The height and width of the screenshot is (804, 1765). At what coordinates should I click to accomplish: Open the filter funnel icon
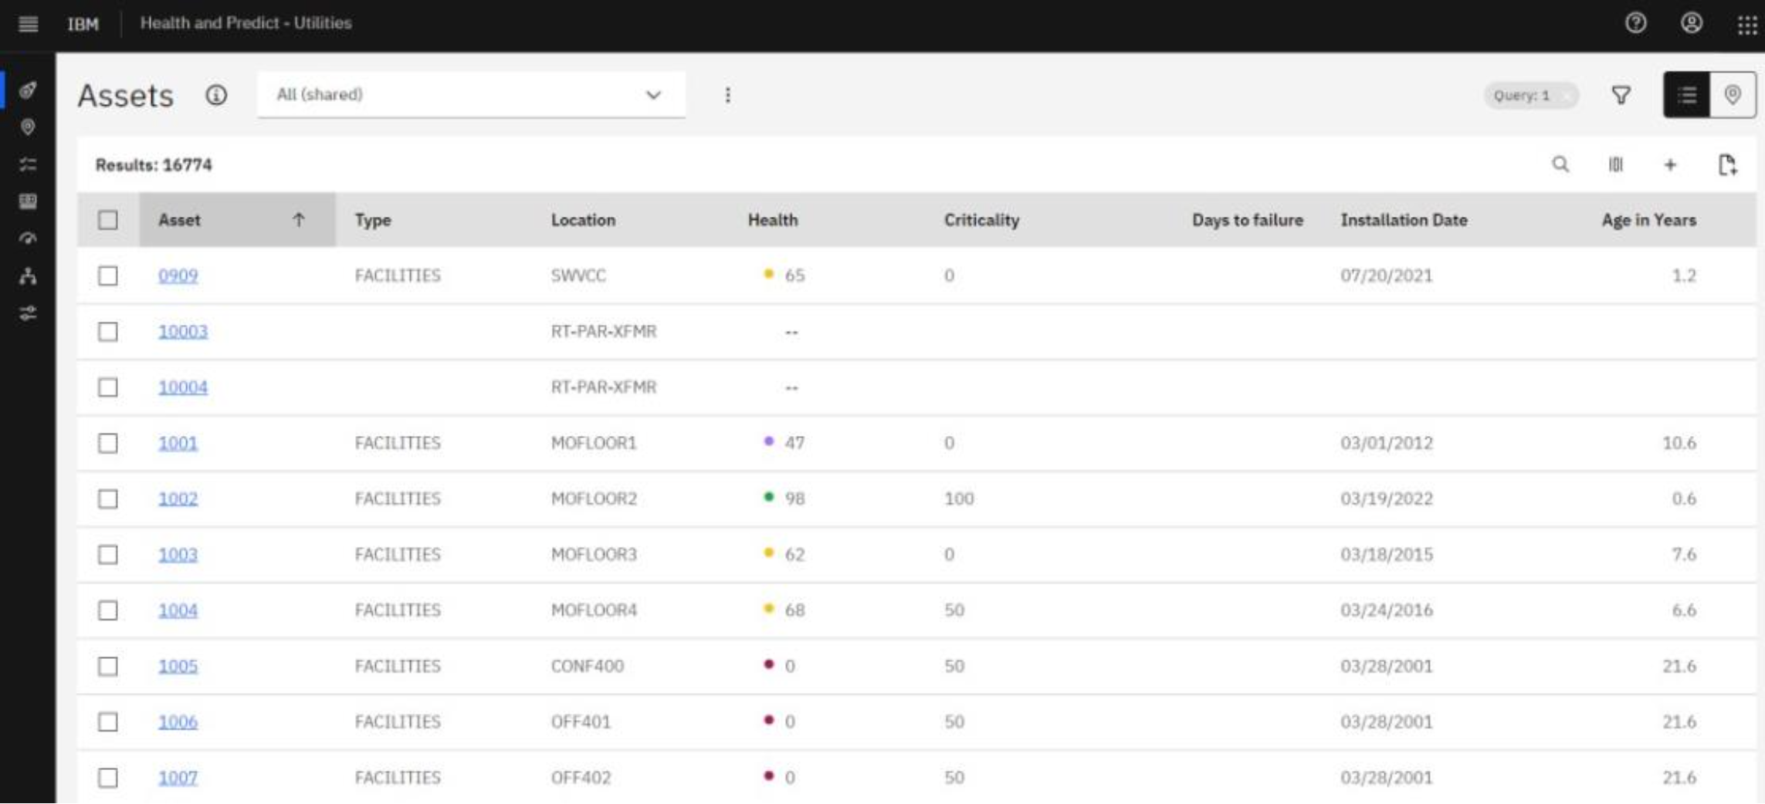coord(1621,95)
